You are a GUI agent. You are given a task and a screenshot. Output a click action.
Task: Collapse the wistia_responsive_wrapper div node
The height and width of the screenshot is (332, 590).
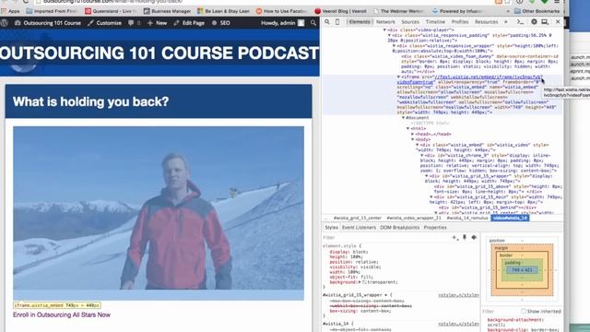(x=394, y=45)
